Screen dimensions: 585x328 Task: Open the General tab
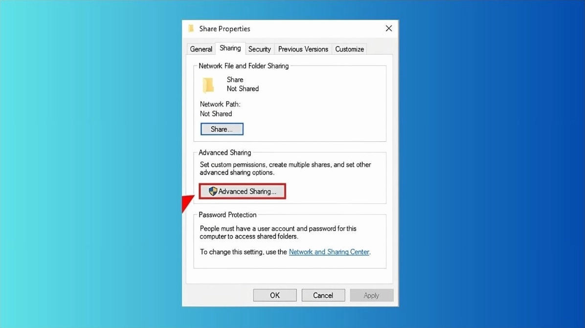point(201,49)
